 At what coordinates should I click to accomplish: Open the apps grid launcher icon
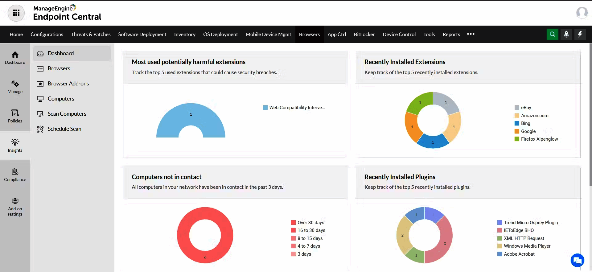[x=16, y=13]
